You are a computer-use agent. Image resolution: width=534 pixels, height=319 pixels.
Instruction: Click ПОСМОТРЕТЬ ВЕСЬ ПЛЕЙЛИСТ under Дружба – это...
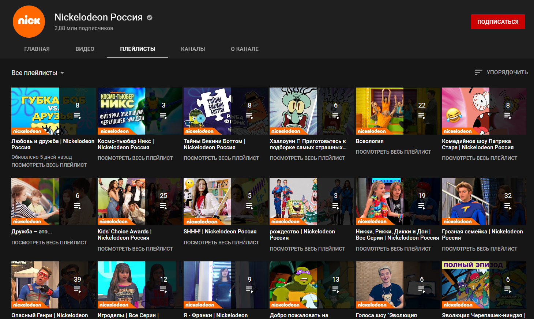[49, 243]
